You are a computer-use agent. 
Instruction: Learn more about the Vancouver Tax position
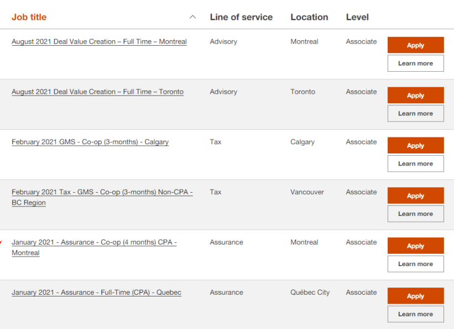click(415, 214)
